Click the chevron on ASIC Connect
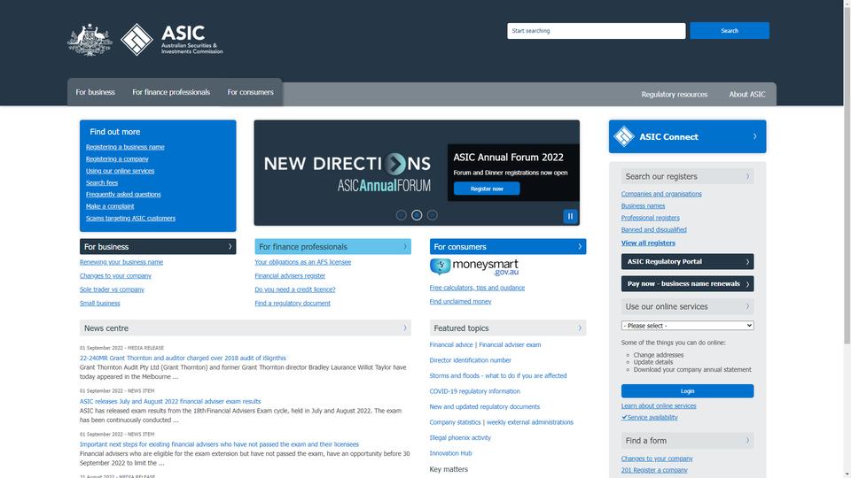 click(754, 136)
